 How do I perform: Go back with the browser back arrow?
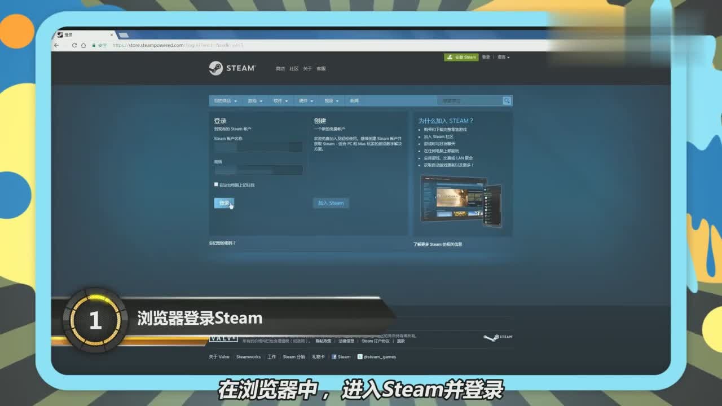pos(56,45)
